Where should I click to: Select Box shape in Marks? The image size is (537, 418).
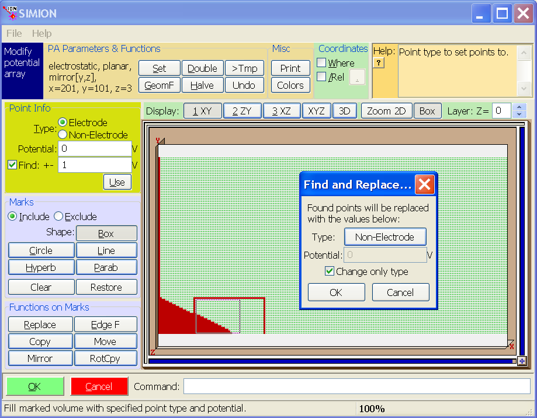click(x=106, y=234)
